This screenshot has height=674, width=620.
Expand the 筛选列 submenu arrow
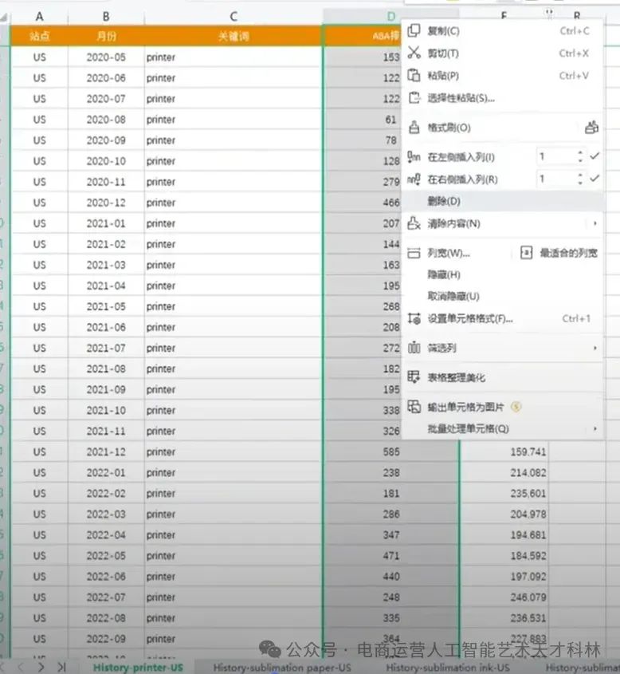pos(594,348)
